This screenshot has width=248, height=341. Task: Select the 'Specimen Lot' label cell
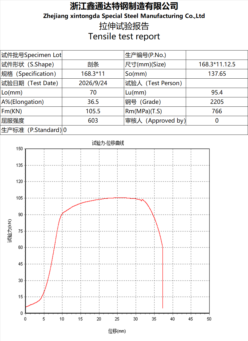pos(31,55)
